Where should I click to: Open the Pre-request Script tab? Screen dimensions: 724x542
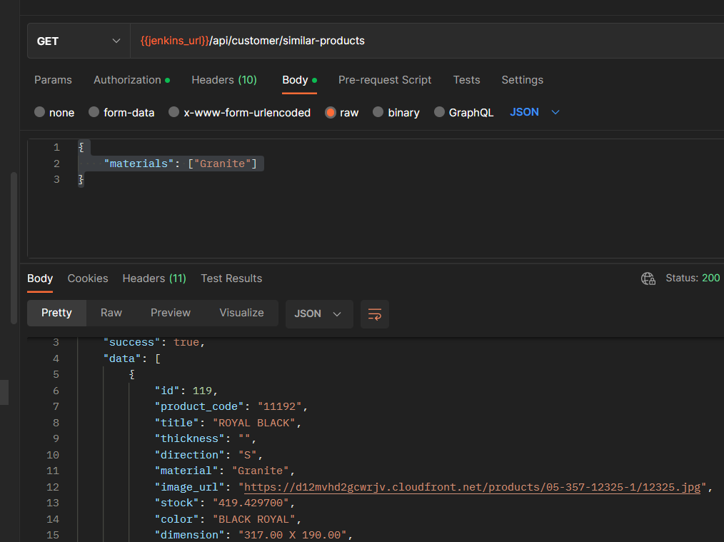(385, 80)
